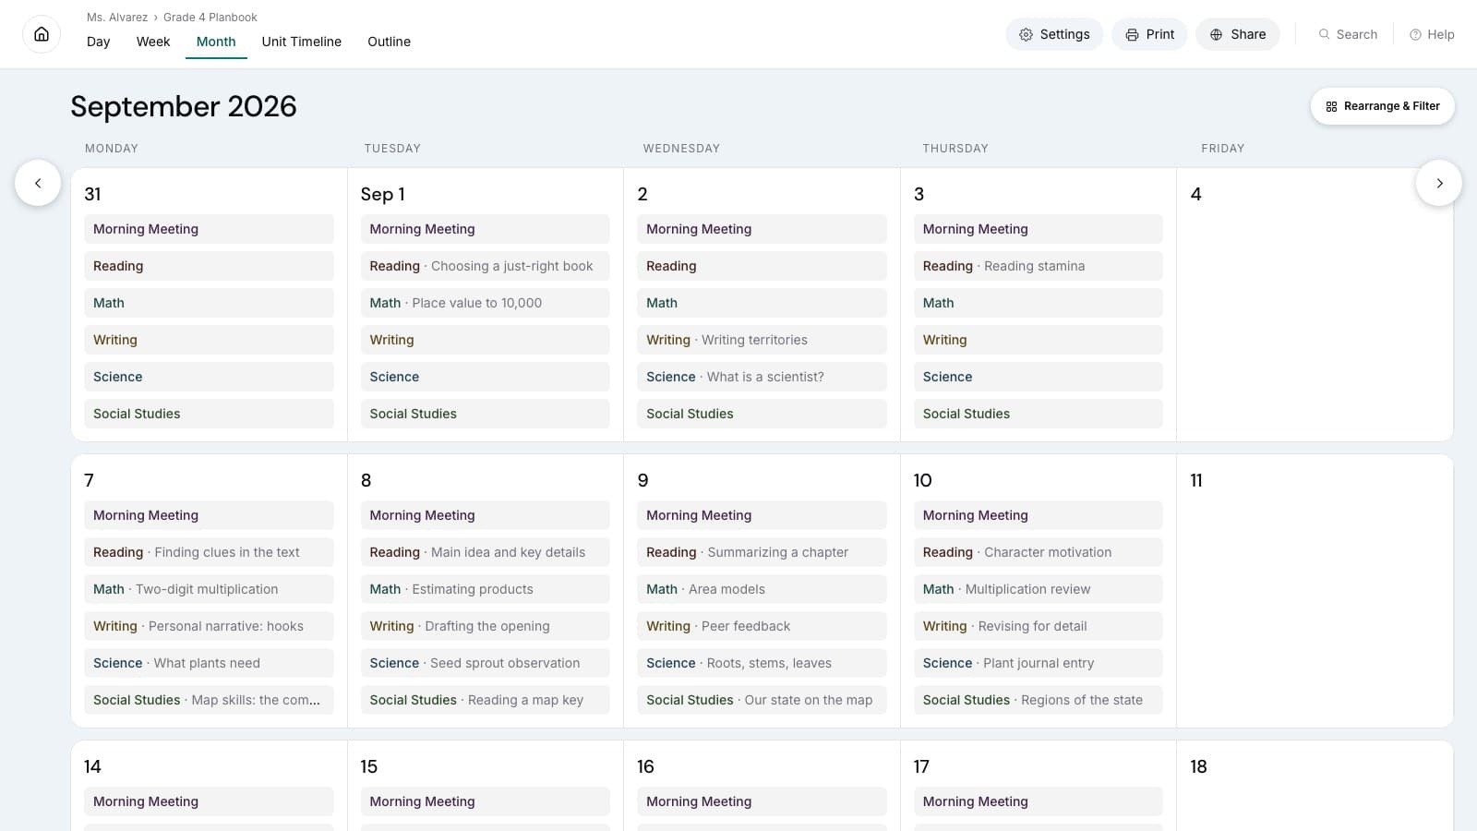Click Grade 4 Planbook breadcrumb
The image size is (1477, 831).
point(210,18)
